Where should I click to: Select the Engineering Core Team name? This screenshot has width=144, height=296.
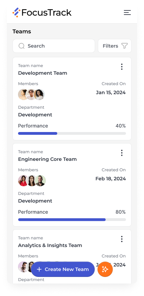[x=47, y=159]
